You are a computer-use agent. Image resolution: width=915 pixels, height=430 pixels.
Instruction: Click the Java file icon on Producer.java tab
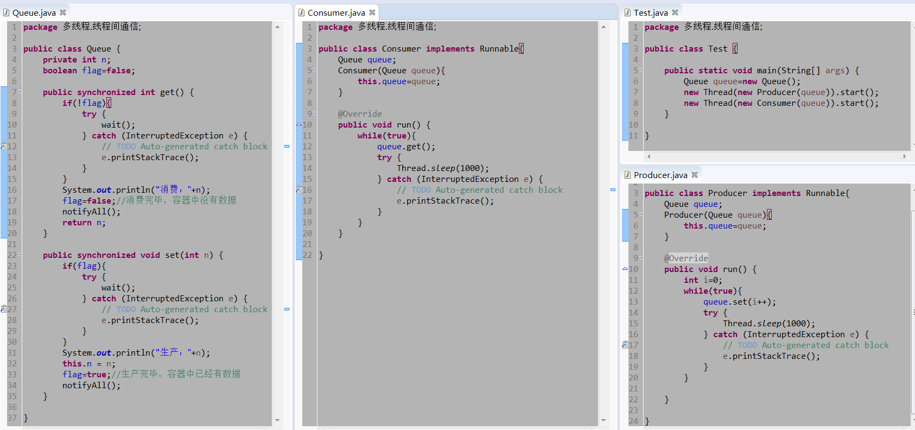pyautogui.click(x=628, y=175)
